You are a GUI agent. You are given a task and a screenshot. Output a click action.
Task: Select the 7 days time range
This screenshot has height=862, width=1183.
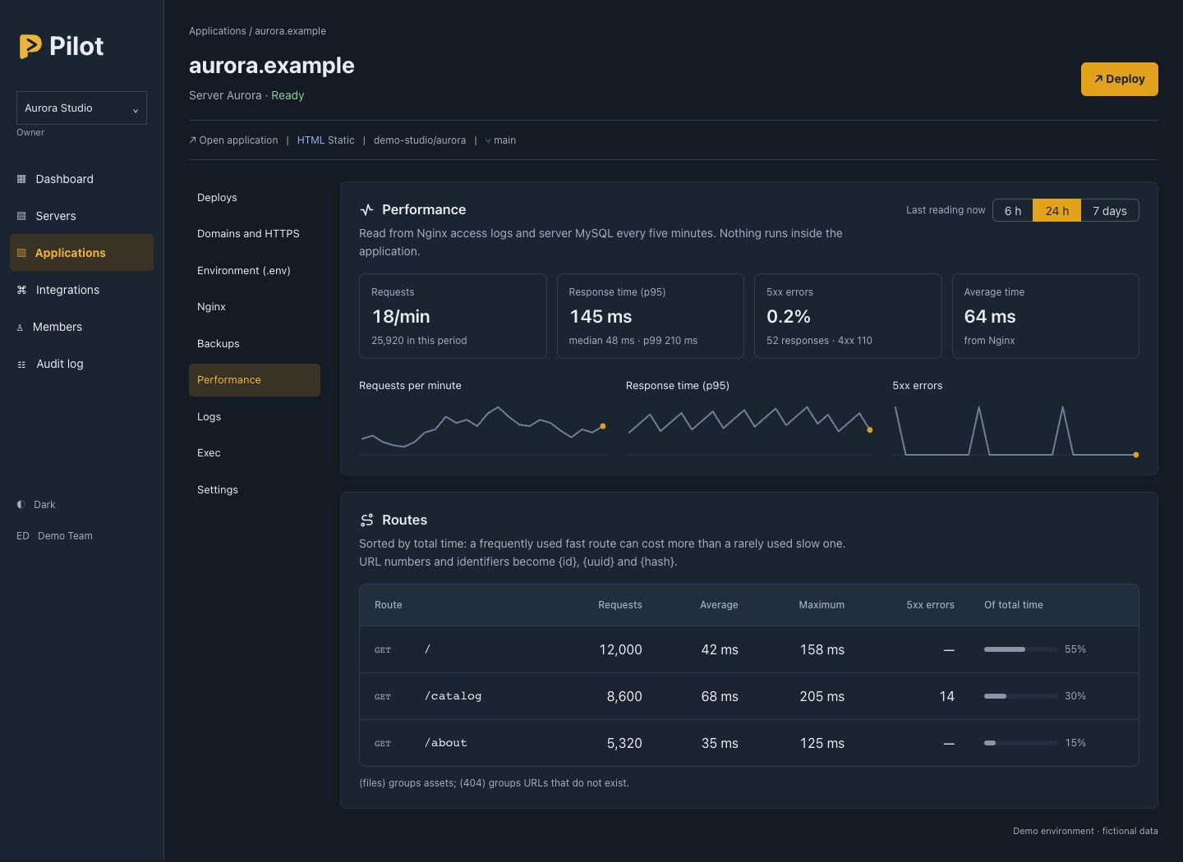click(1110, 211)
